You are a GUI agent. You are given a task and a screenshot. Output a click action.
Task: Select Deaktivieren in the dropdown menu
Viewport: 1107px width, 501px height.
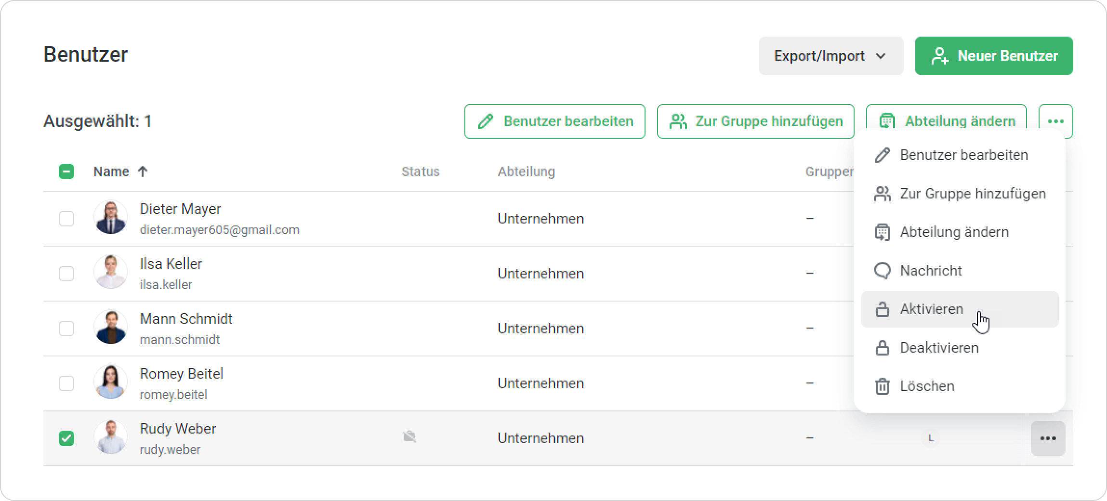tap(939, 348)
